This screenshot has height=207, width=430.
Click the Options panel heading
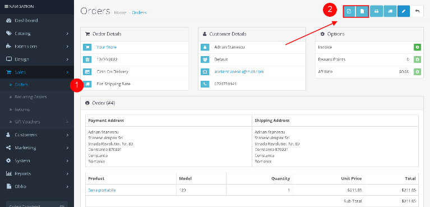[x=336, y=34]
